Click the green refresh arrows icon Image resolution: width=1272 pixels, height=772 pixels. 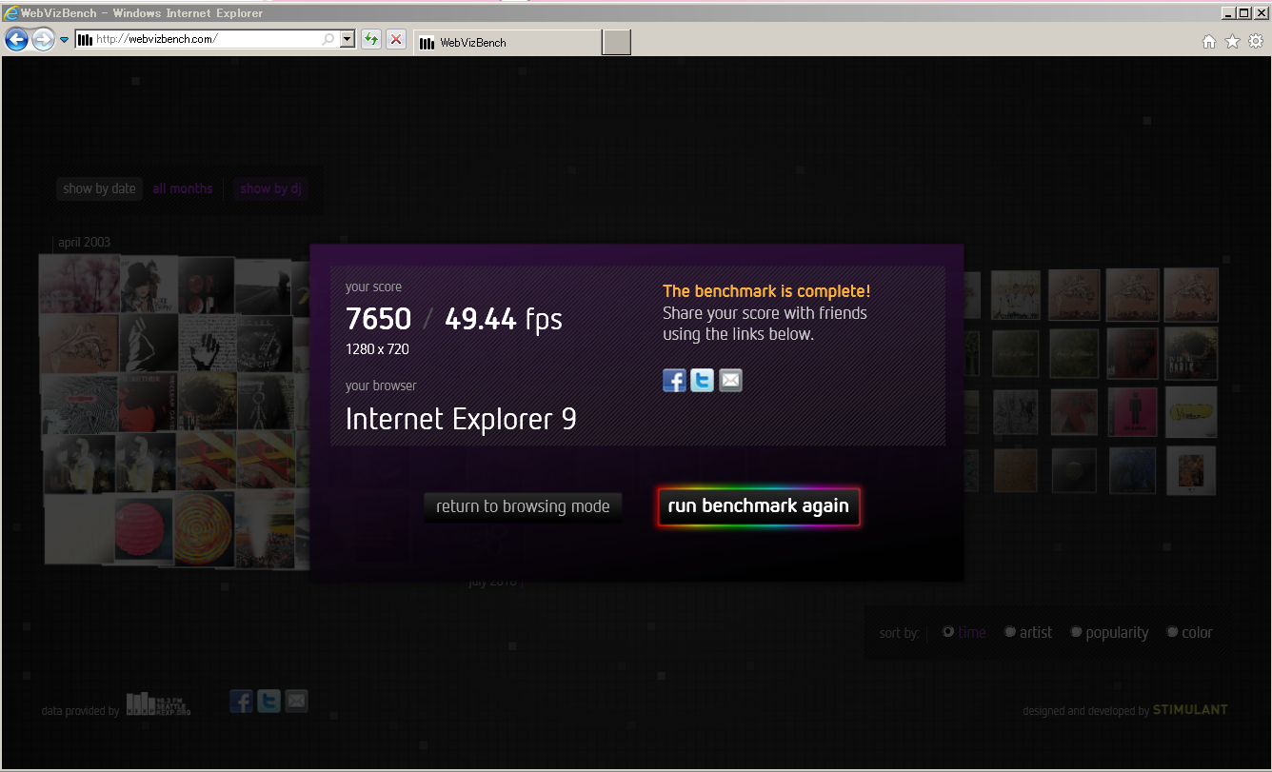pyautogui.click(x=371, y=39)
